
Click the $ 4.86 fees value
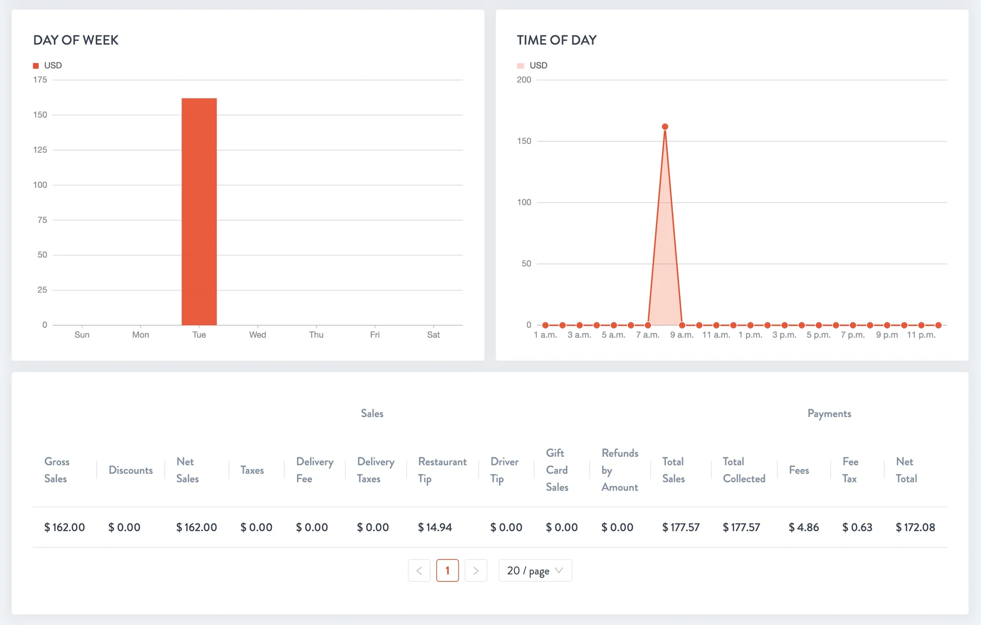tap(804, 527)
